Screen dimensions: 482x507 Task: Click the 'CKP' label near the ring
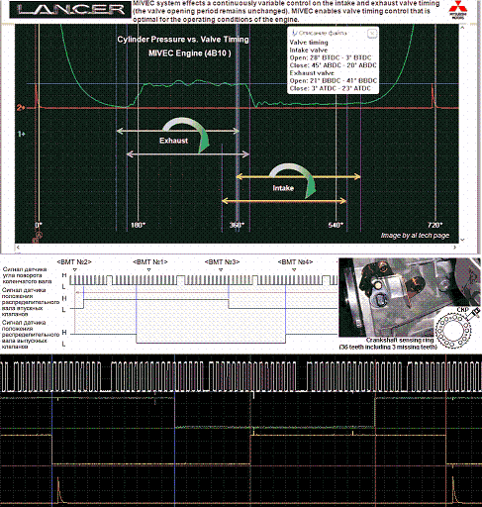pos(462,310)
